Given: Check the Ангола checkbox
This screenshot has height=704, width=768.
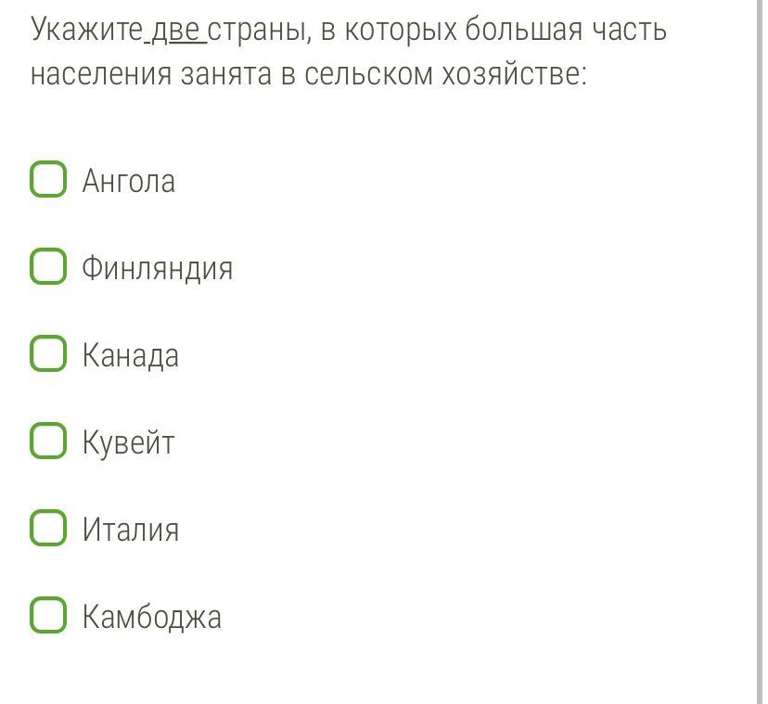Looking at the screenshot, I should (48, 179).
